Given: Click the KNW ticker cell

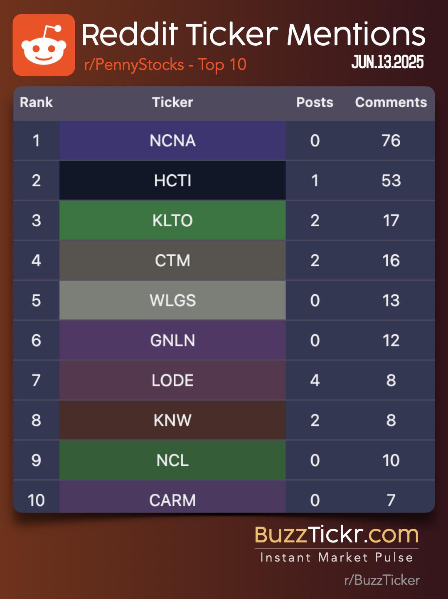Looking at the screenshot, I should 172,420.
